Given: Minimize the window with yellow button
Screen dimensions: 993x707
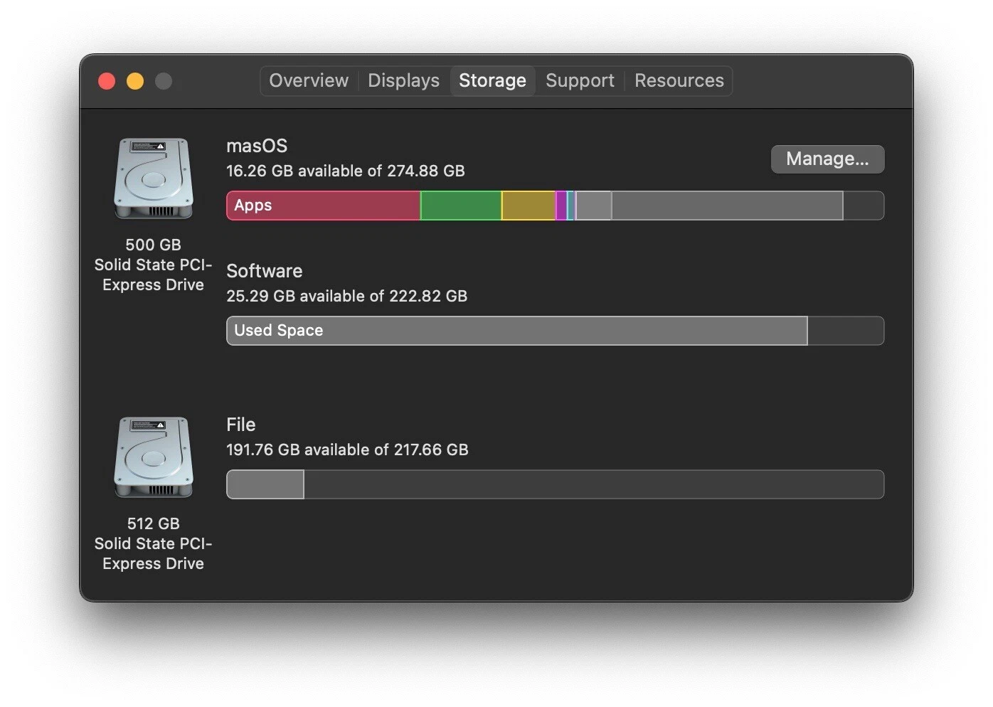Looking at the screenshot, I should tap(135, 81).
